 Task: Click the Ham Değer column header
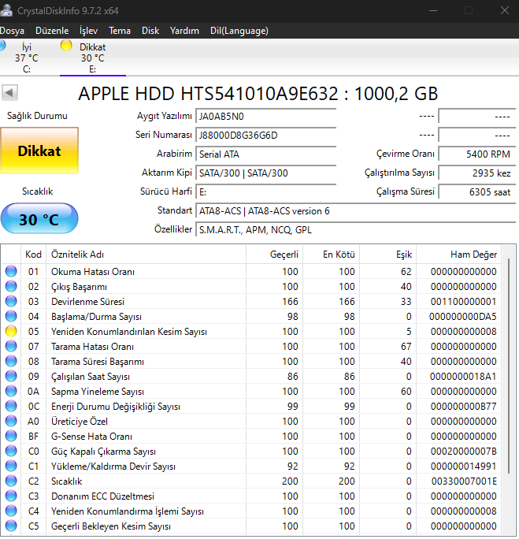[458, 255]
